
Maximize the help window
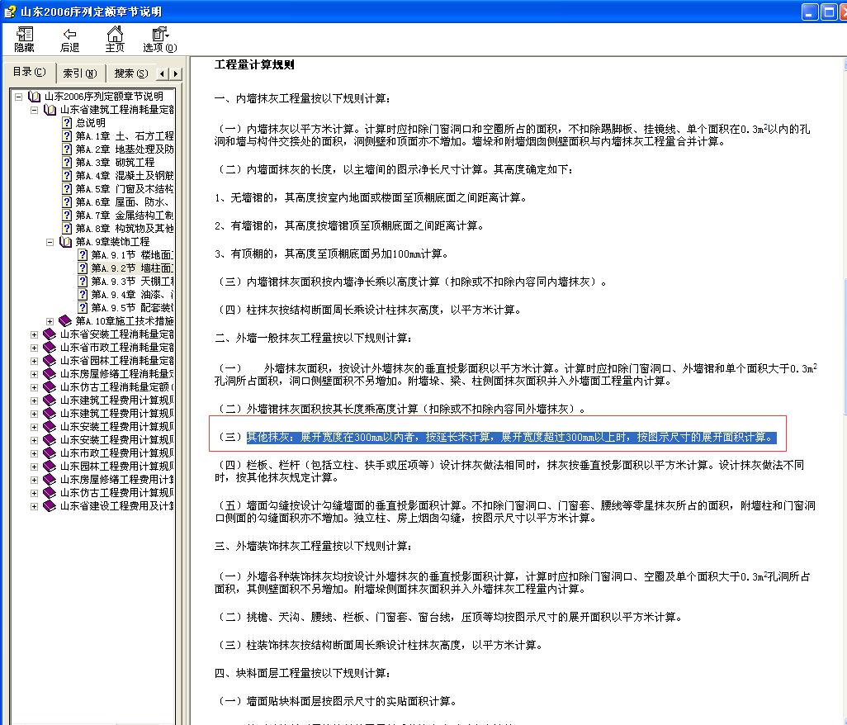tap(829, 12)
